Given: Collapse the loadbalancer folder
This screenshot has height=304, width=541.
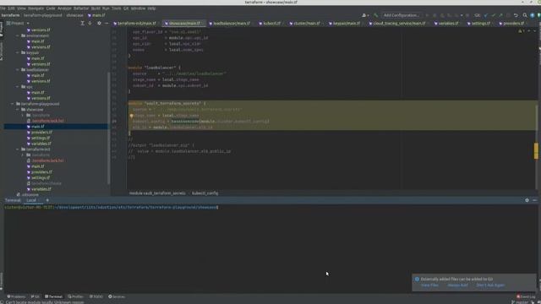Looking at the screenshot, I should tap(18, 69).
